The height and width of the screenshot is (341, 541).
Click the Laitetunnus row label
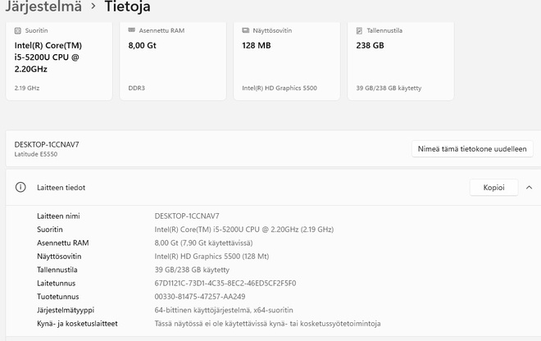57,284
